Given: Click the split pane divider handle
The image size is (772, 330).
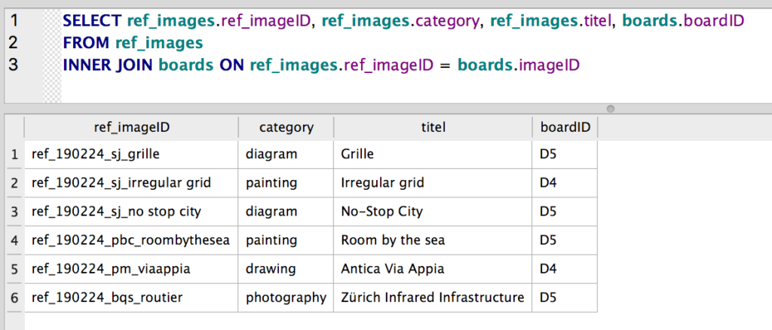Looking at the screenshot, I should click(x=611, y=108).
